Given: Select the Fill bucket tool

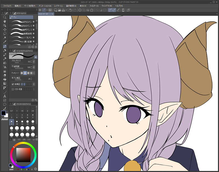Looking at the screenshot, I should [x=5, y=79].
